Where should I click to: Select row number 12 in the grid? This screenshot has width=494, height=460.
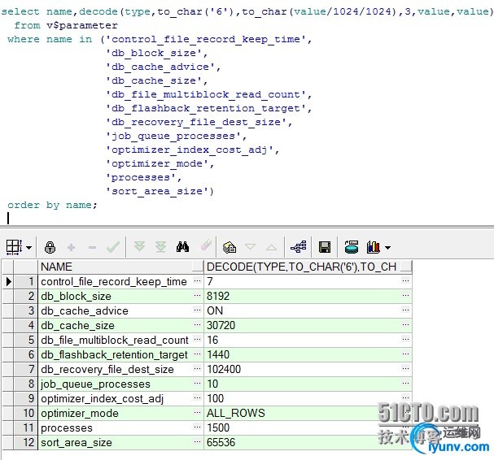coord(26,442)
